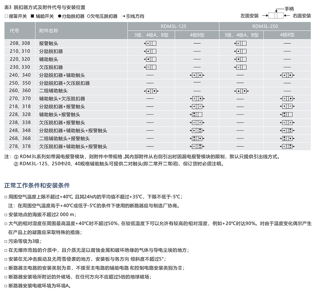The width and height of the screenshot is (315, 293).
Task: Click the solid circle 分励脱扣器 legend symbol
Action: tap(59, 16)
